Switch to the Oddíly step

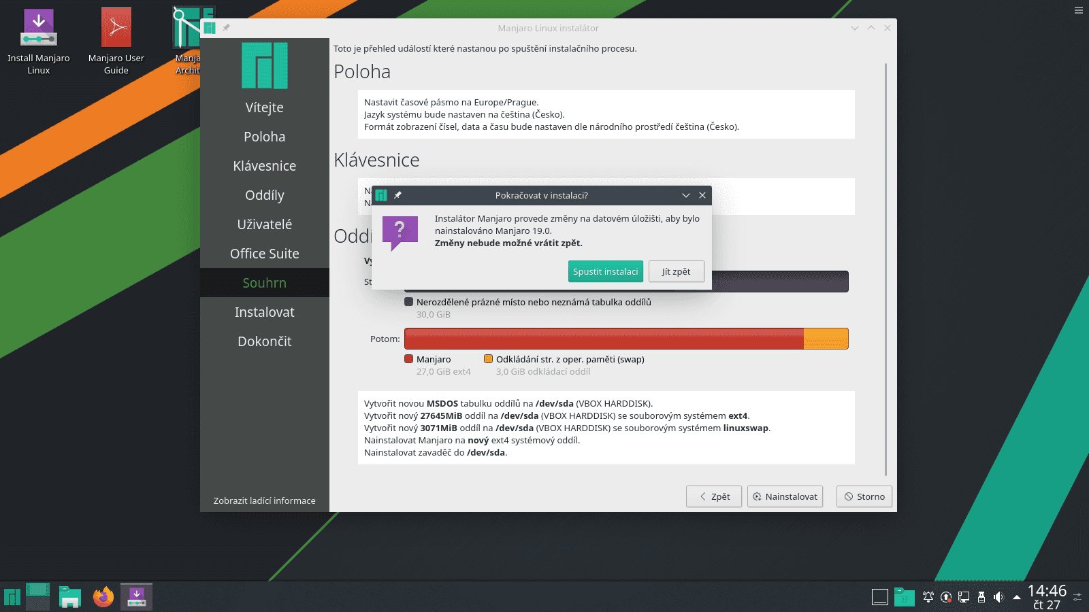264,195
